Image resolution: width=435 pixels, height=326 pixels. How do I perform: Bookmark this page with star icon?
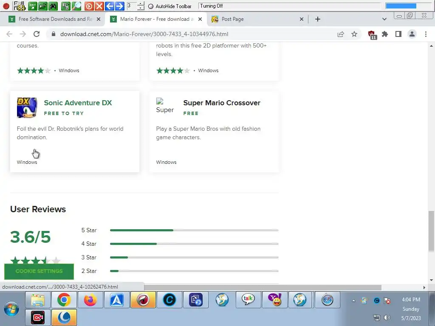354,34
